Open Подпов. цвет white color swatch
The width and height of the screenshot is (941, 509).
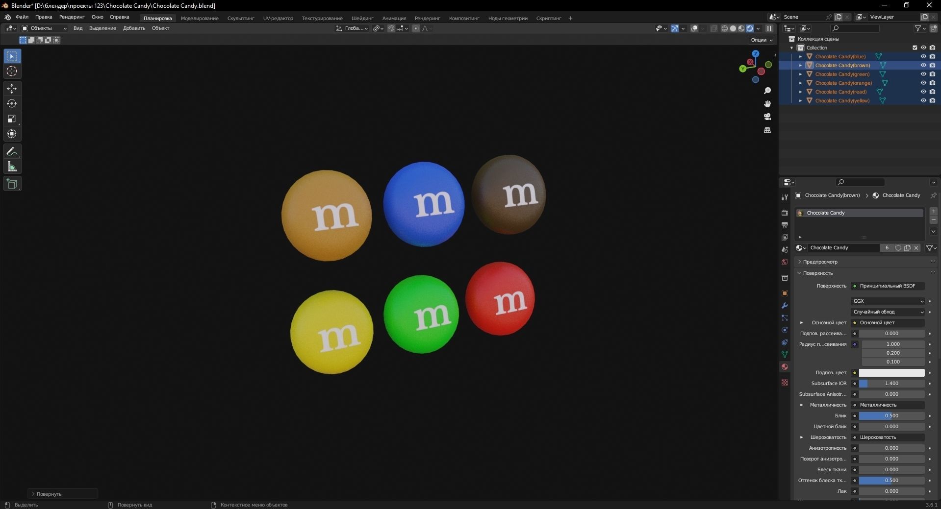click(x=891, y=373)
